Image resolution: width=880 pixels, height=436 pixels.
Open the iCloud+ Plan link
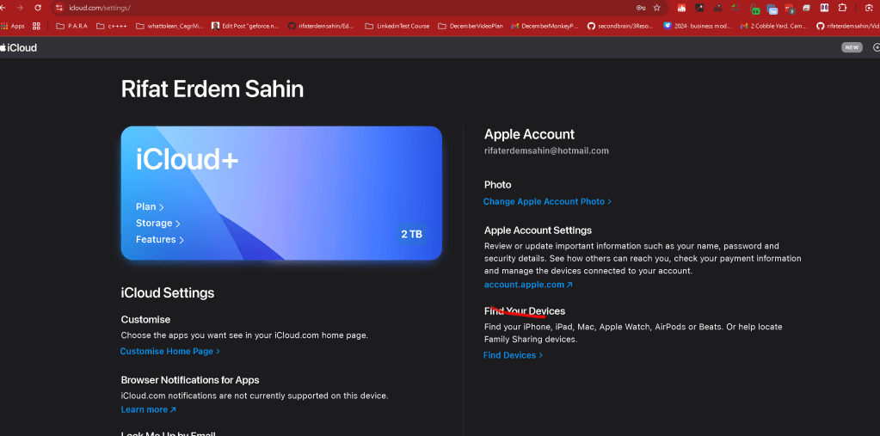150,207
